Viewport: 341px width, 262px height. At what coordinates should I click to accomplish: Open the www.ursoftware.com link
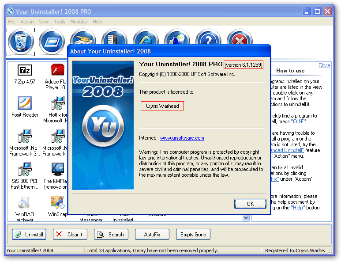click(182, 138)
